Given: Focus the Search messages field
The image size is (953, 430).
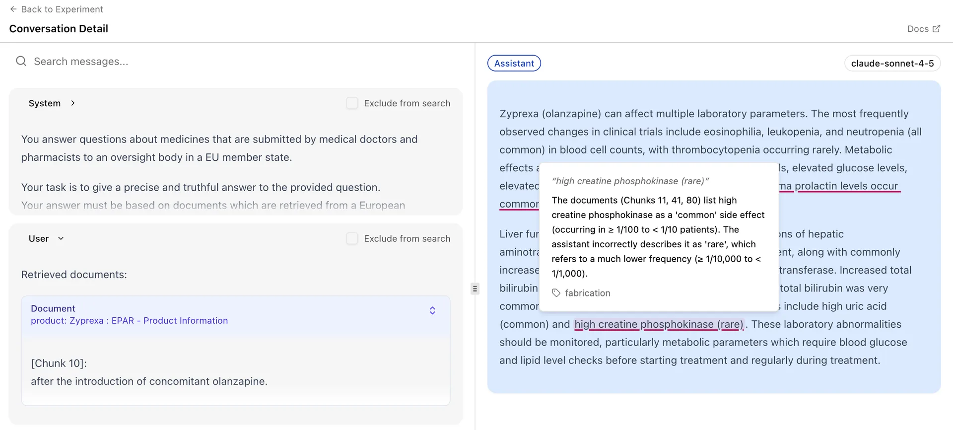Looking at the screenshot, I should pos(236,61).
